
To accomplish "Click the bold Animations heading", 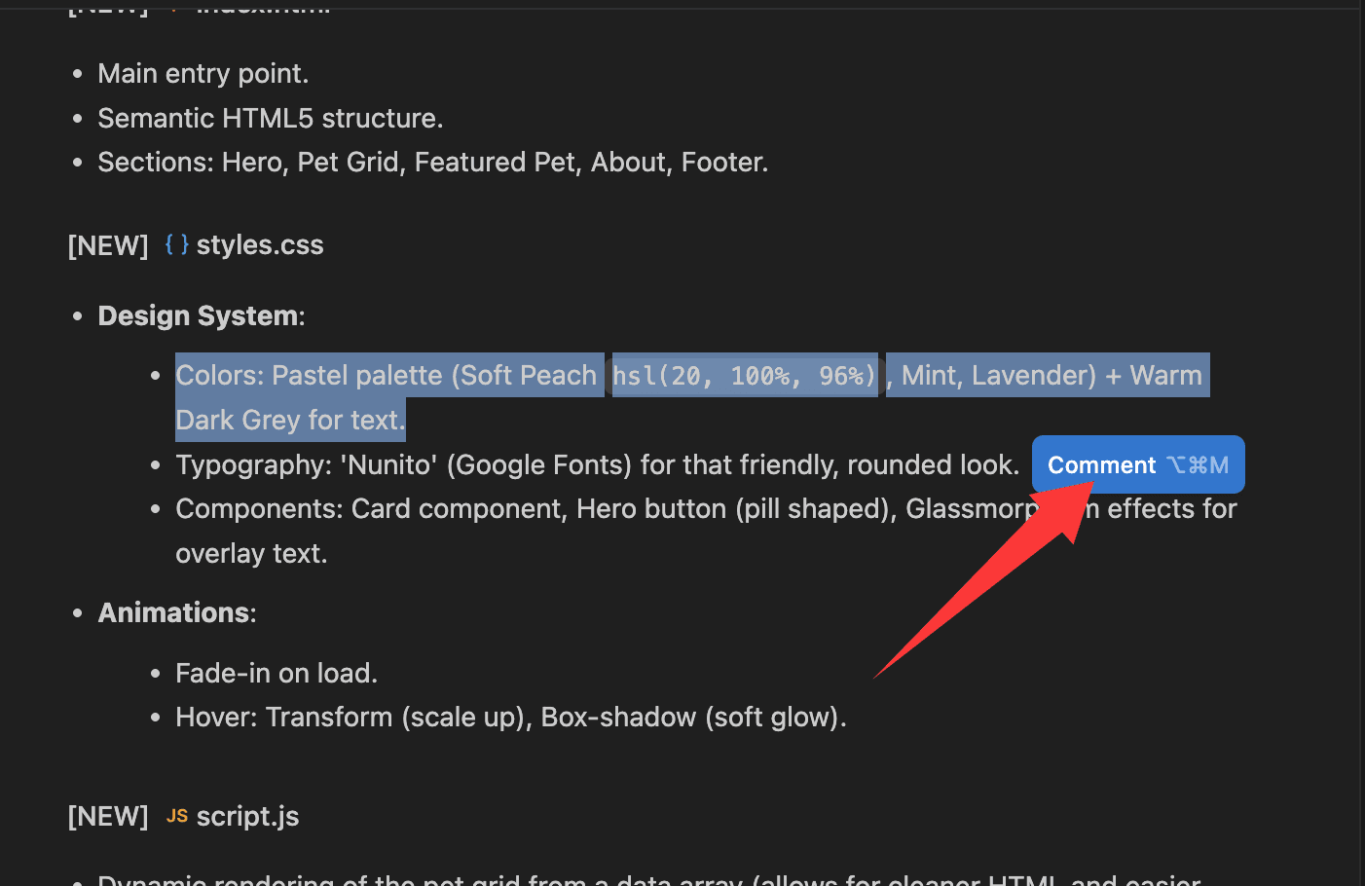I will 174,613.
